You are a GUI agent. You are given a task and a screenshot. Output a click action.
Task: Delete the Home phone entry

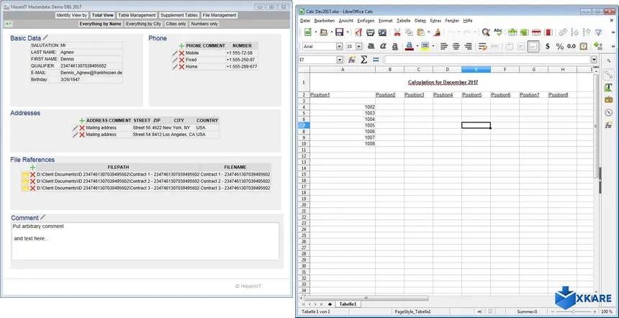tap(181, 67)
